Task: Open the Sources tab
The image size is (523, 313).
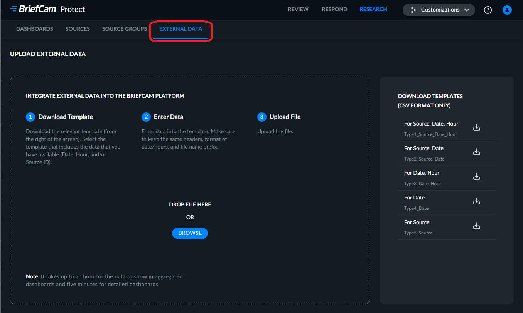Action: (x=78, y=29)
